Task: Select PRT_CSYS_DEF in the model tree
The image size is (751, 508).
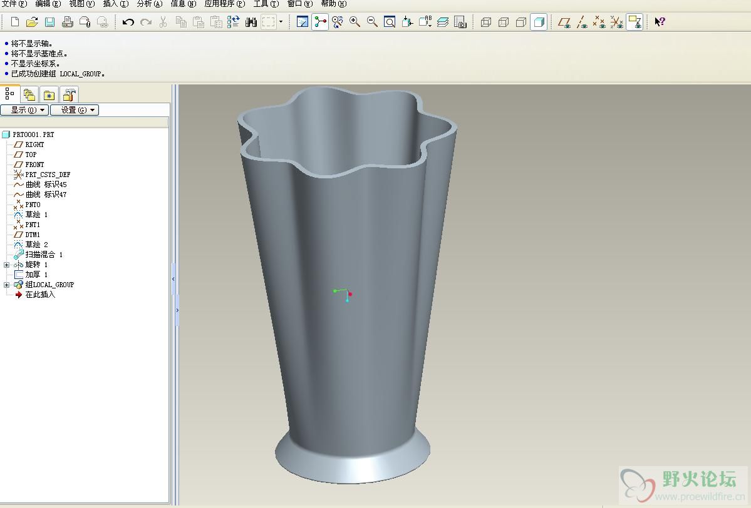Action: click(48, 175)
